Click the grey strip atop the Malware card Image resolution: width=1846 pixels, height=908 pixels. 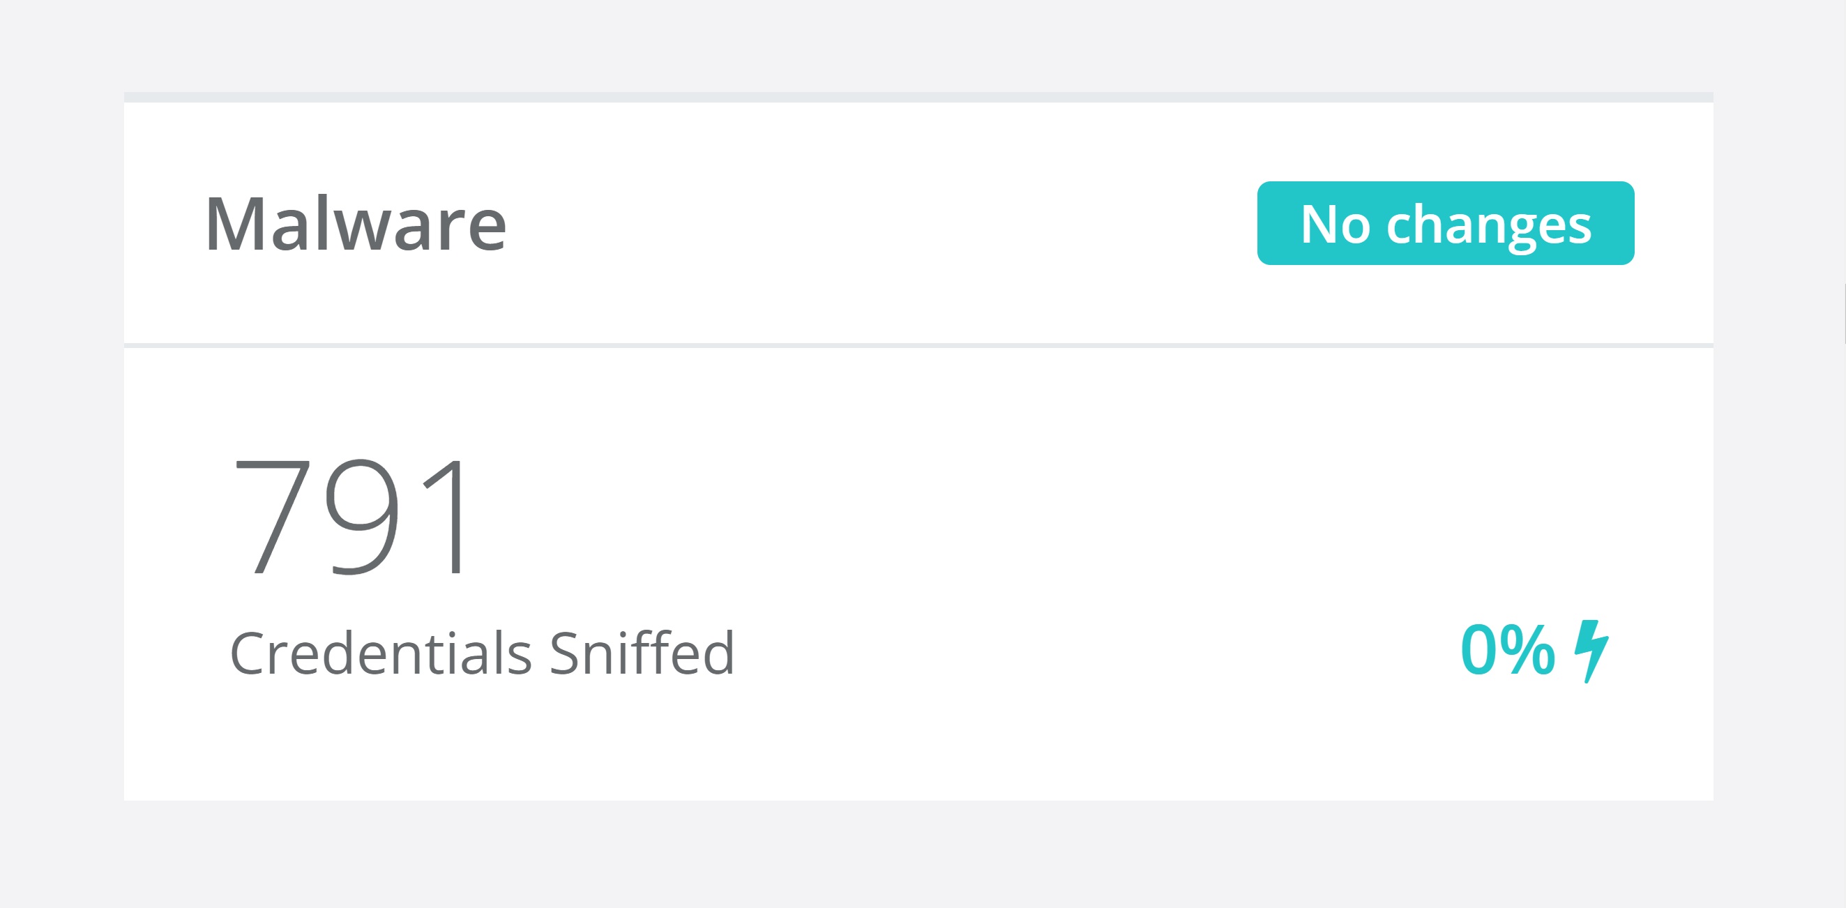(x=918, y=97)
